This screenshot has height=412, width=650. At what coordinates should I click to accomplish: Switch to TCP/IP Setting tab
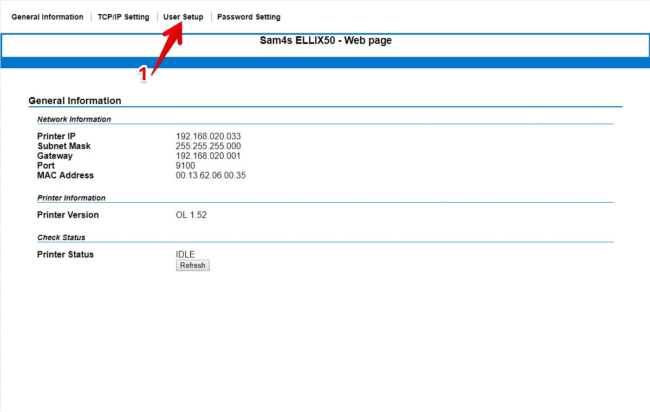123,17
